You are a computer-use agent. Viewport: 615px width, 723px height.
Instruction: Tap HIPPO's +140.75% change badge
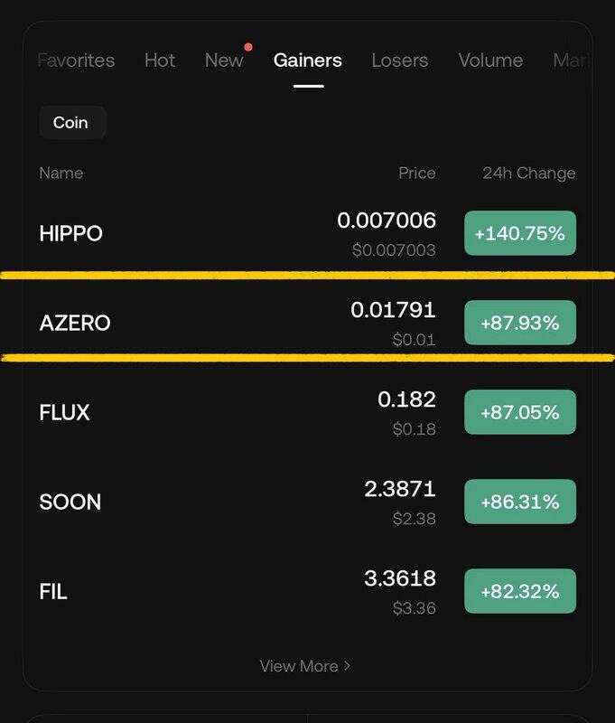pos(520,233)
